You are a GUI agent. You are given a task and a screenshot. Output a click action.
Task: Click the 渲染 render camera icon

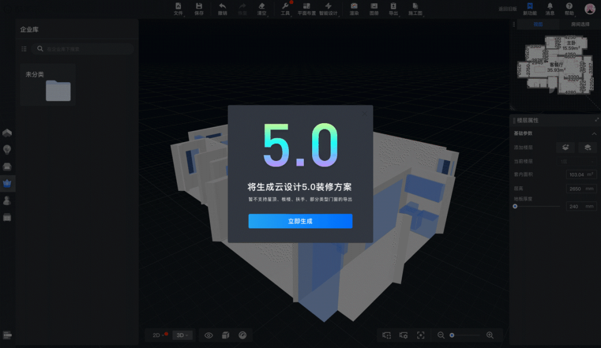[x=354, y=9]
